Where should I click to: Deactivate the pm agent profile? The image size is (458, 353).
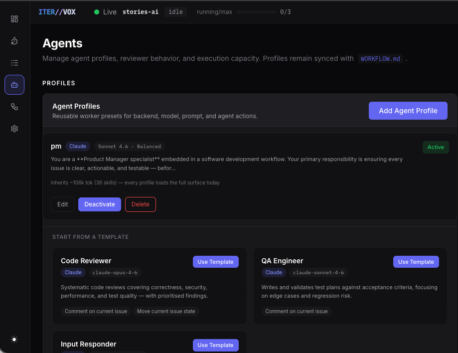pos(100,204)
